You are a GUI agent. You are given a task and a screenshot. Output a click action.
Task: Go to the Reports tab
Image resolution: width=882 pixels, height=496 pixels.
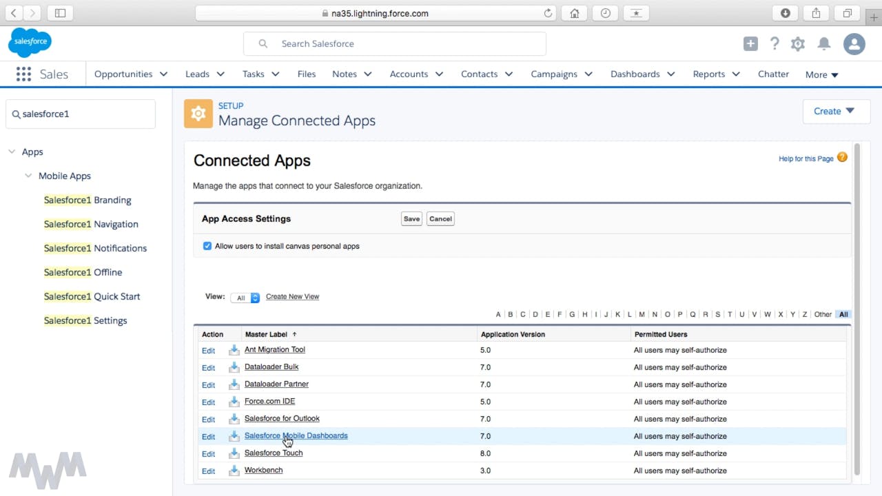click(x=708, y=74)
